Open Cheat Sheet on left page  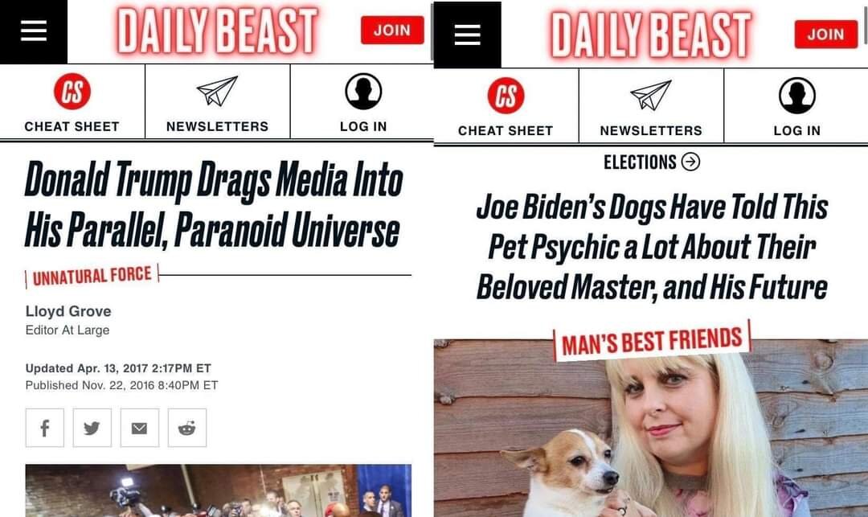point(72,102)
